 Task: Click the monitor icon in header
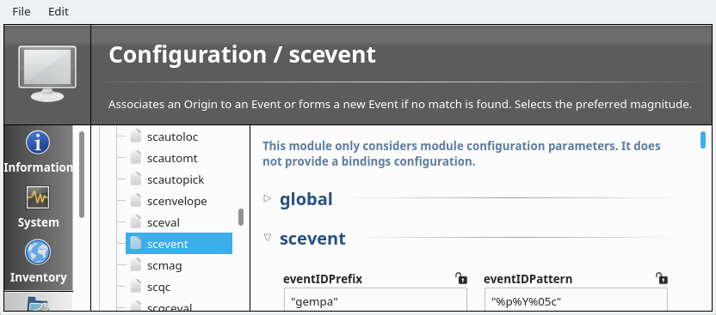coord(47,74)
